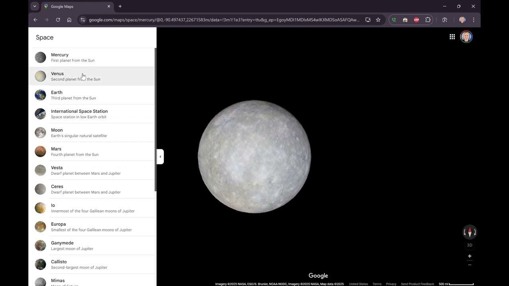Open the Chrome three-dot menu
Image resolution: width=509 pixels, height=286 pixels.
tap(473, 20)
